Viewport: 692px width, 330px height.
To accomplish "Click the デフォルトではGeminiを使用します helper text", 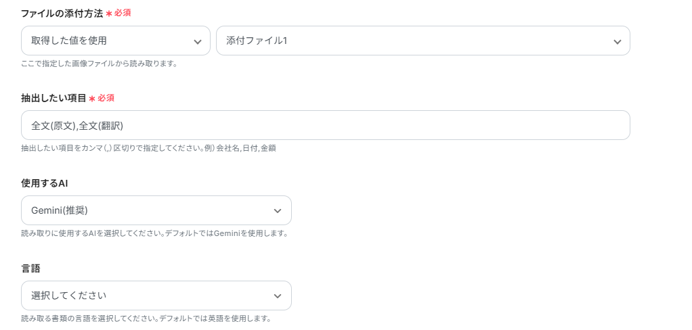I will coord(154,233).
